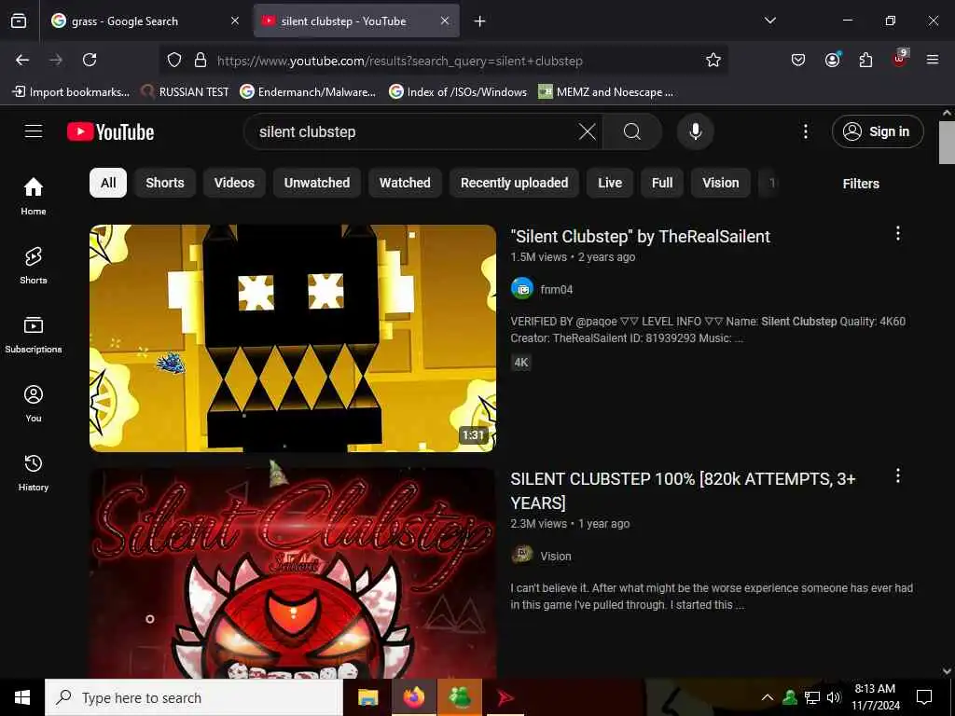Open fnm04 channel name
Screen dimensions: 955x716
[x=556, y=289]
